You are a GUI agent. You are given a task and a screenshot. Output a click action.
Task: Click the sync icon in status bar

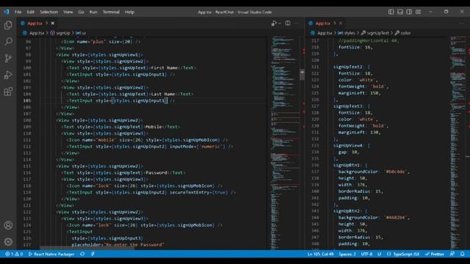82,254
